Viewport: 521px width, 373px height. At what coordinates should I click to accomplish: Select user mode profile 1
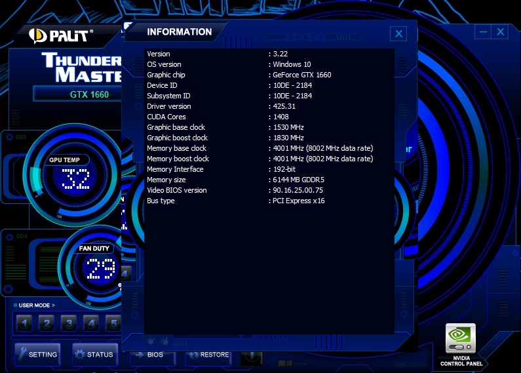point(24,323)
